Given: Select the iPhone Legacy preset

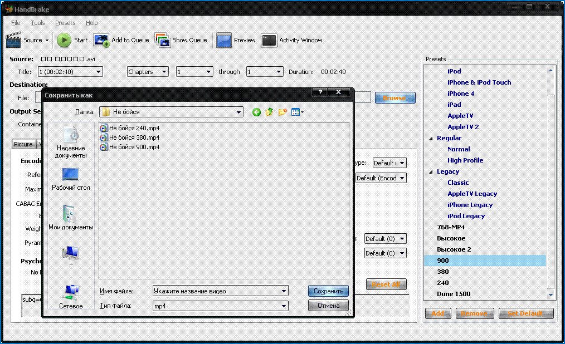Looking at the screenshot, I should click(x=470, y=205).
